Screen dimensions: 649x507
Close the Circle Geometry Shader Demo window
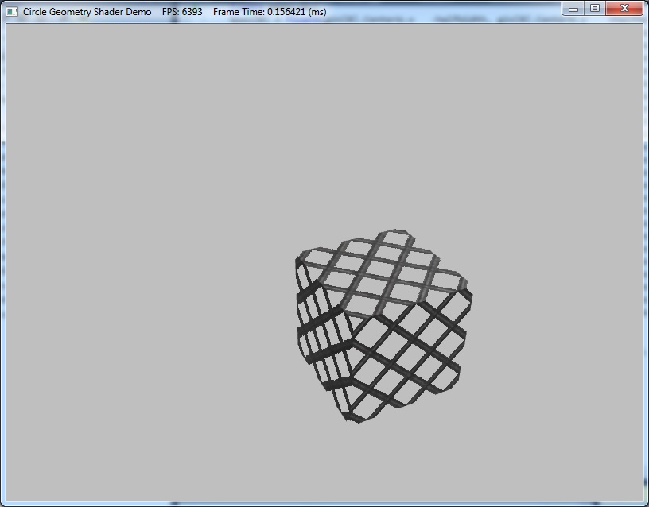pyautogui.click(x=625, y=9)
